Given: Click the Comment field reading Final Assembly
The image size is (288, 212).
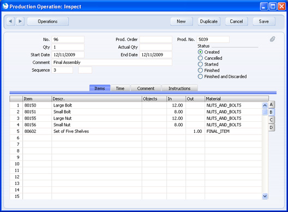Looking at the screenshot, I should click(x=112, y=62).
